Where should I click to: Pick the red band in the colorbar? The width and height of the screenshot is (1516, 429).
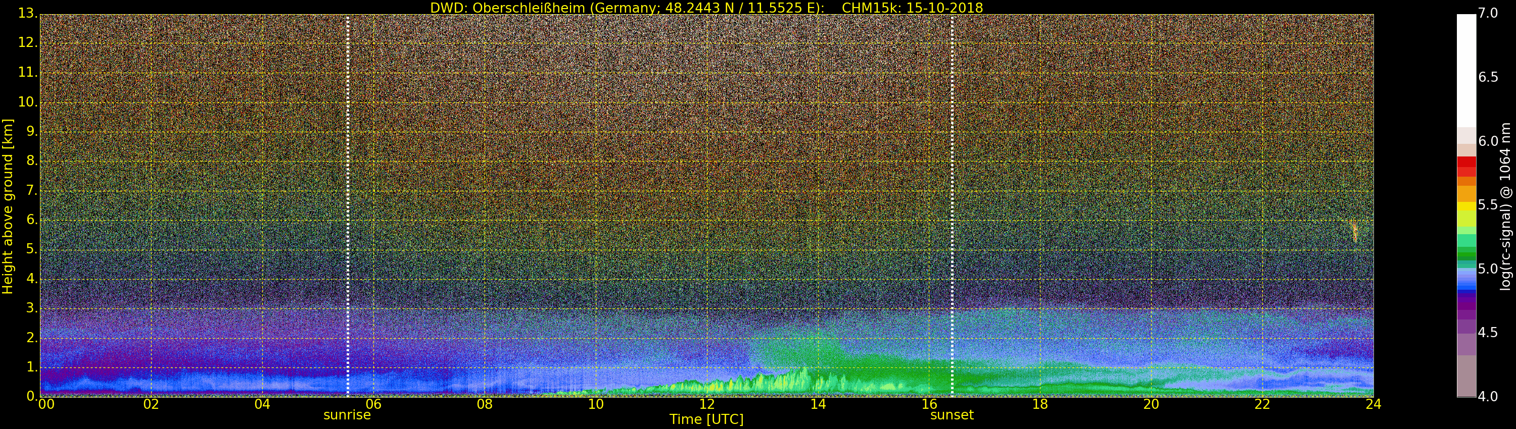point(1466,162)
